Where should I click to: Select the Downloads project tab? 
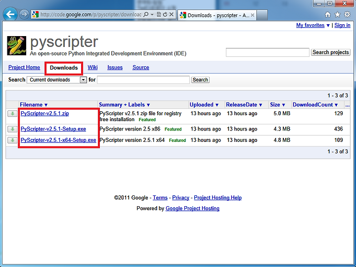[64, 68]
